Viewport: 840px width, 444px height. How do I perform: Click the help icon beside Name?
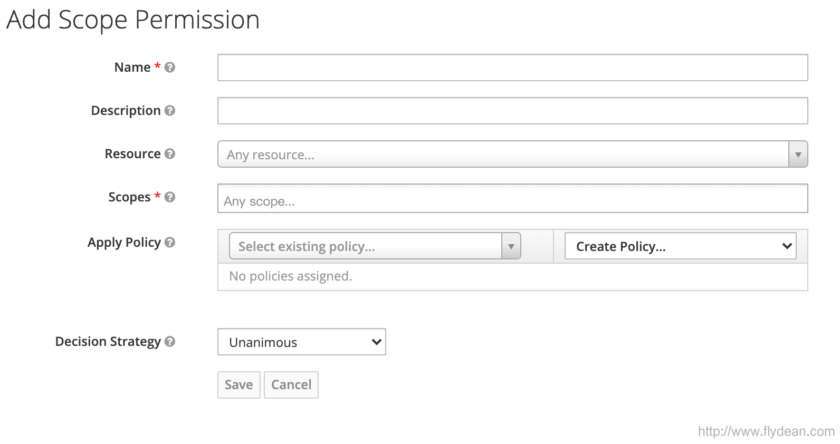point(169,67)
